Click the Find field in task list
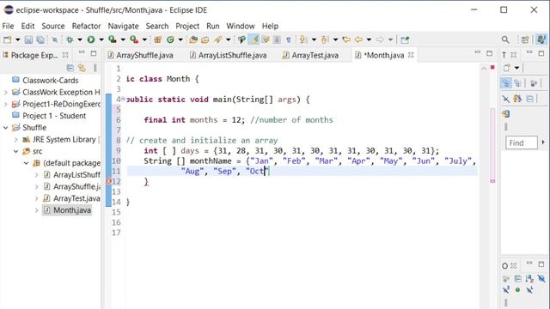The width and height of the screenshot is (550, 309). (522, 143)
